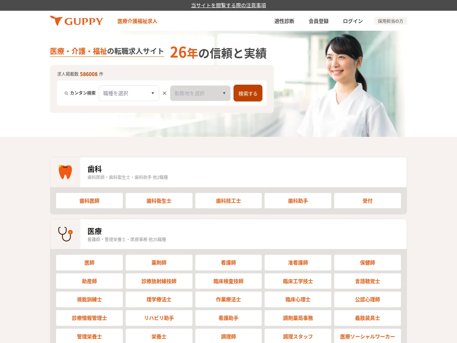Choose the 臨床心理士 job button
This screenshot has width=457, height=343.
pos(298,299)
